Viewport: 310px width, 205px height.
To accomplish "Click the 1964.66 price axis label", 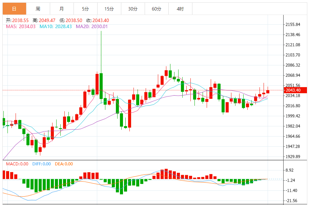I will (293, 136).
